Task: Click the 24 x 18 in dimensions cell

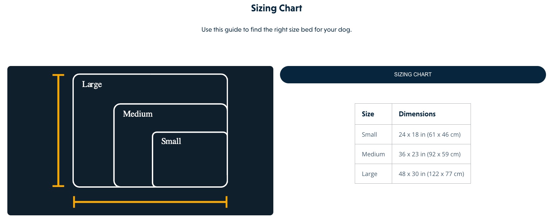Action: [x=431, y=134]
